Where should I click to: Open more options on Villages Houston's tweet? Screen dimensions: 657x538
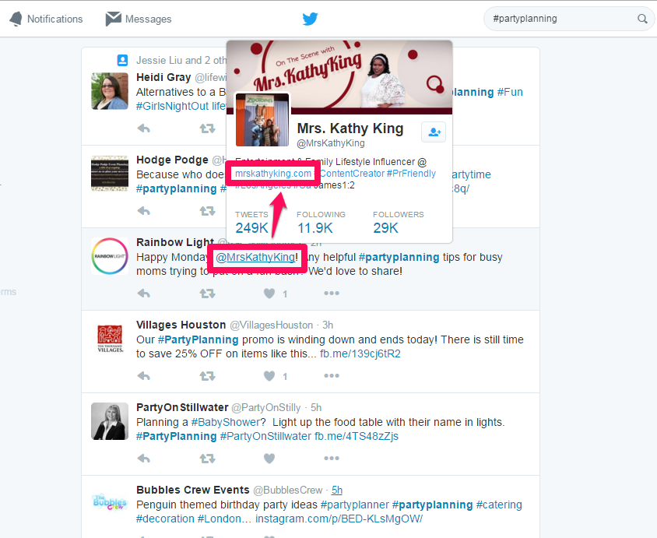pos(332,375)
